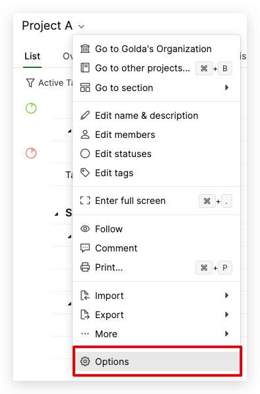260x394 pixels.
Task: Click the person icon for members
Action: point(85,135)
